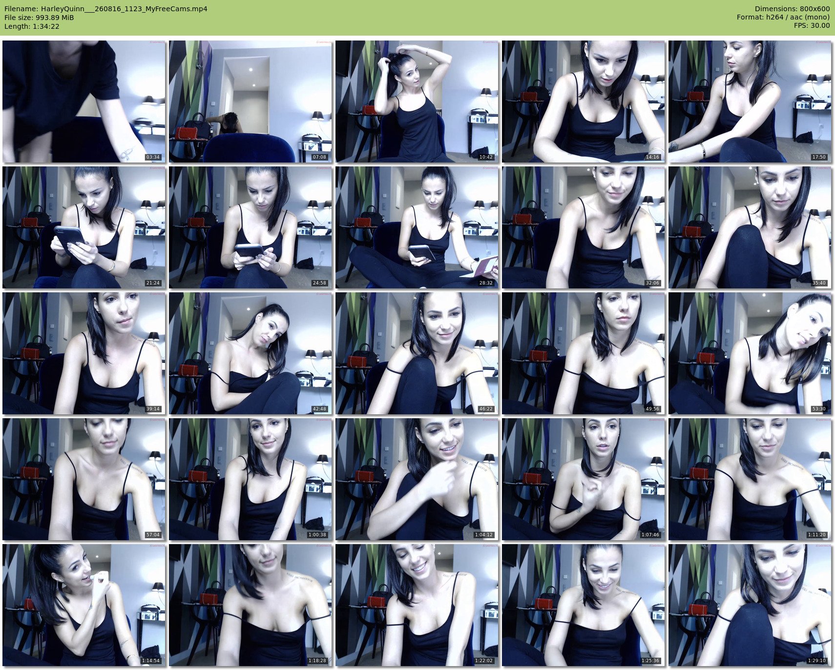Select the frame stamped 49:56
835x670 pixels.
pos(584,353)
